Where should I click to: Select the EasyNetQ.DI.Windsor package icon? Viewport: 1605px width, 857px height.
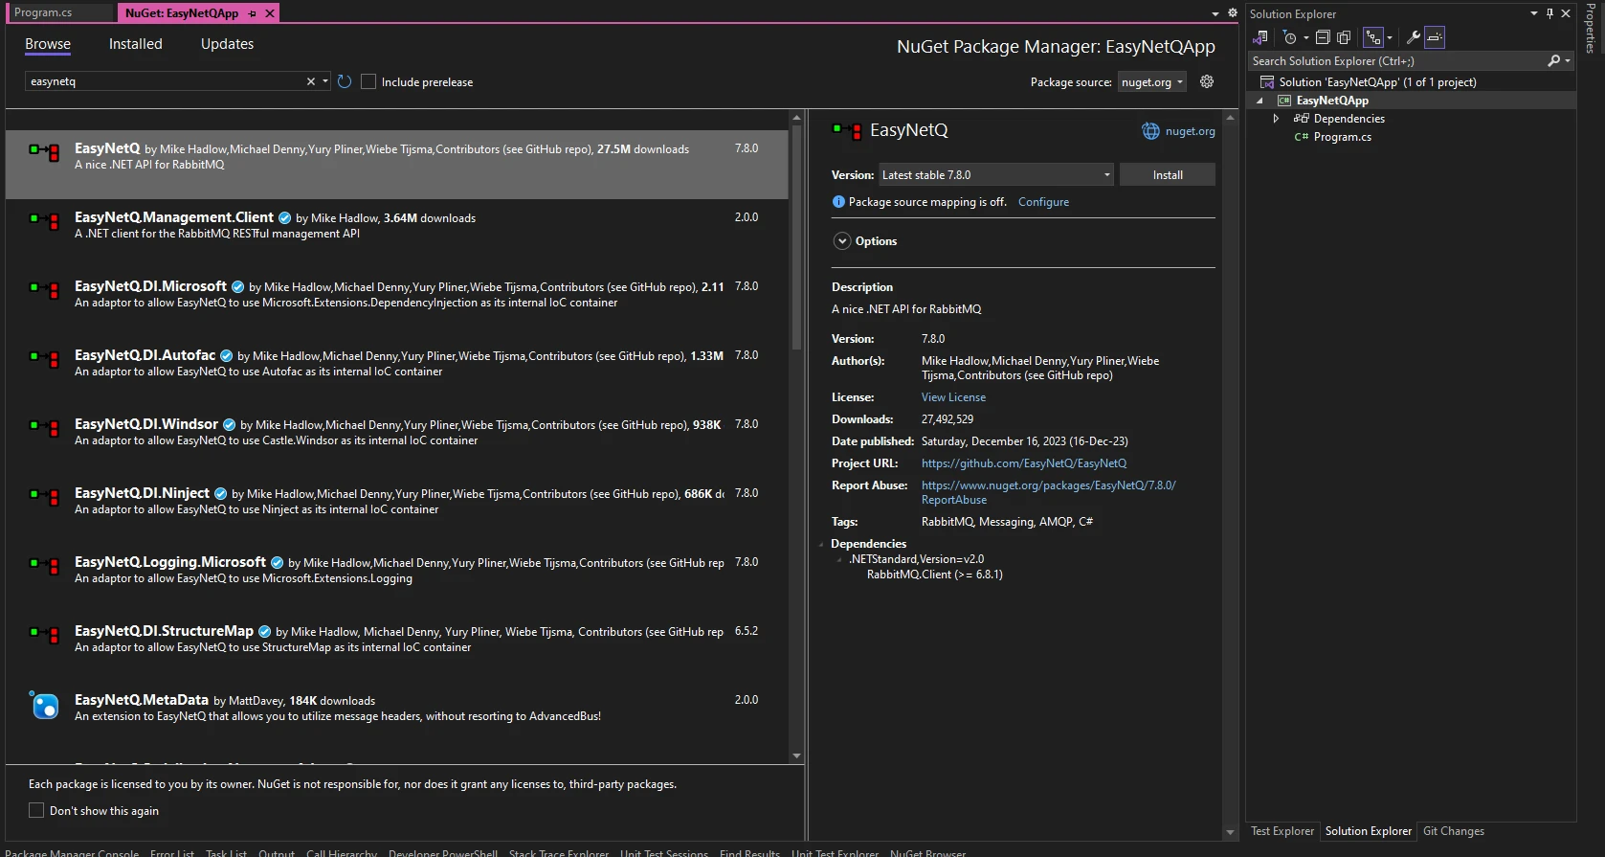pos(45,428)
